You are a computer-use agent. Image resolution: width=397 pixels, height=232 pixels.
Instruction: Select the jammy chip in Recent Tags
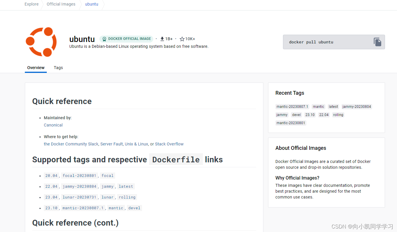coord(282,115)
